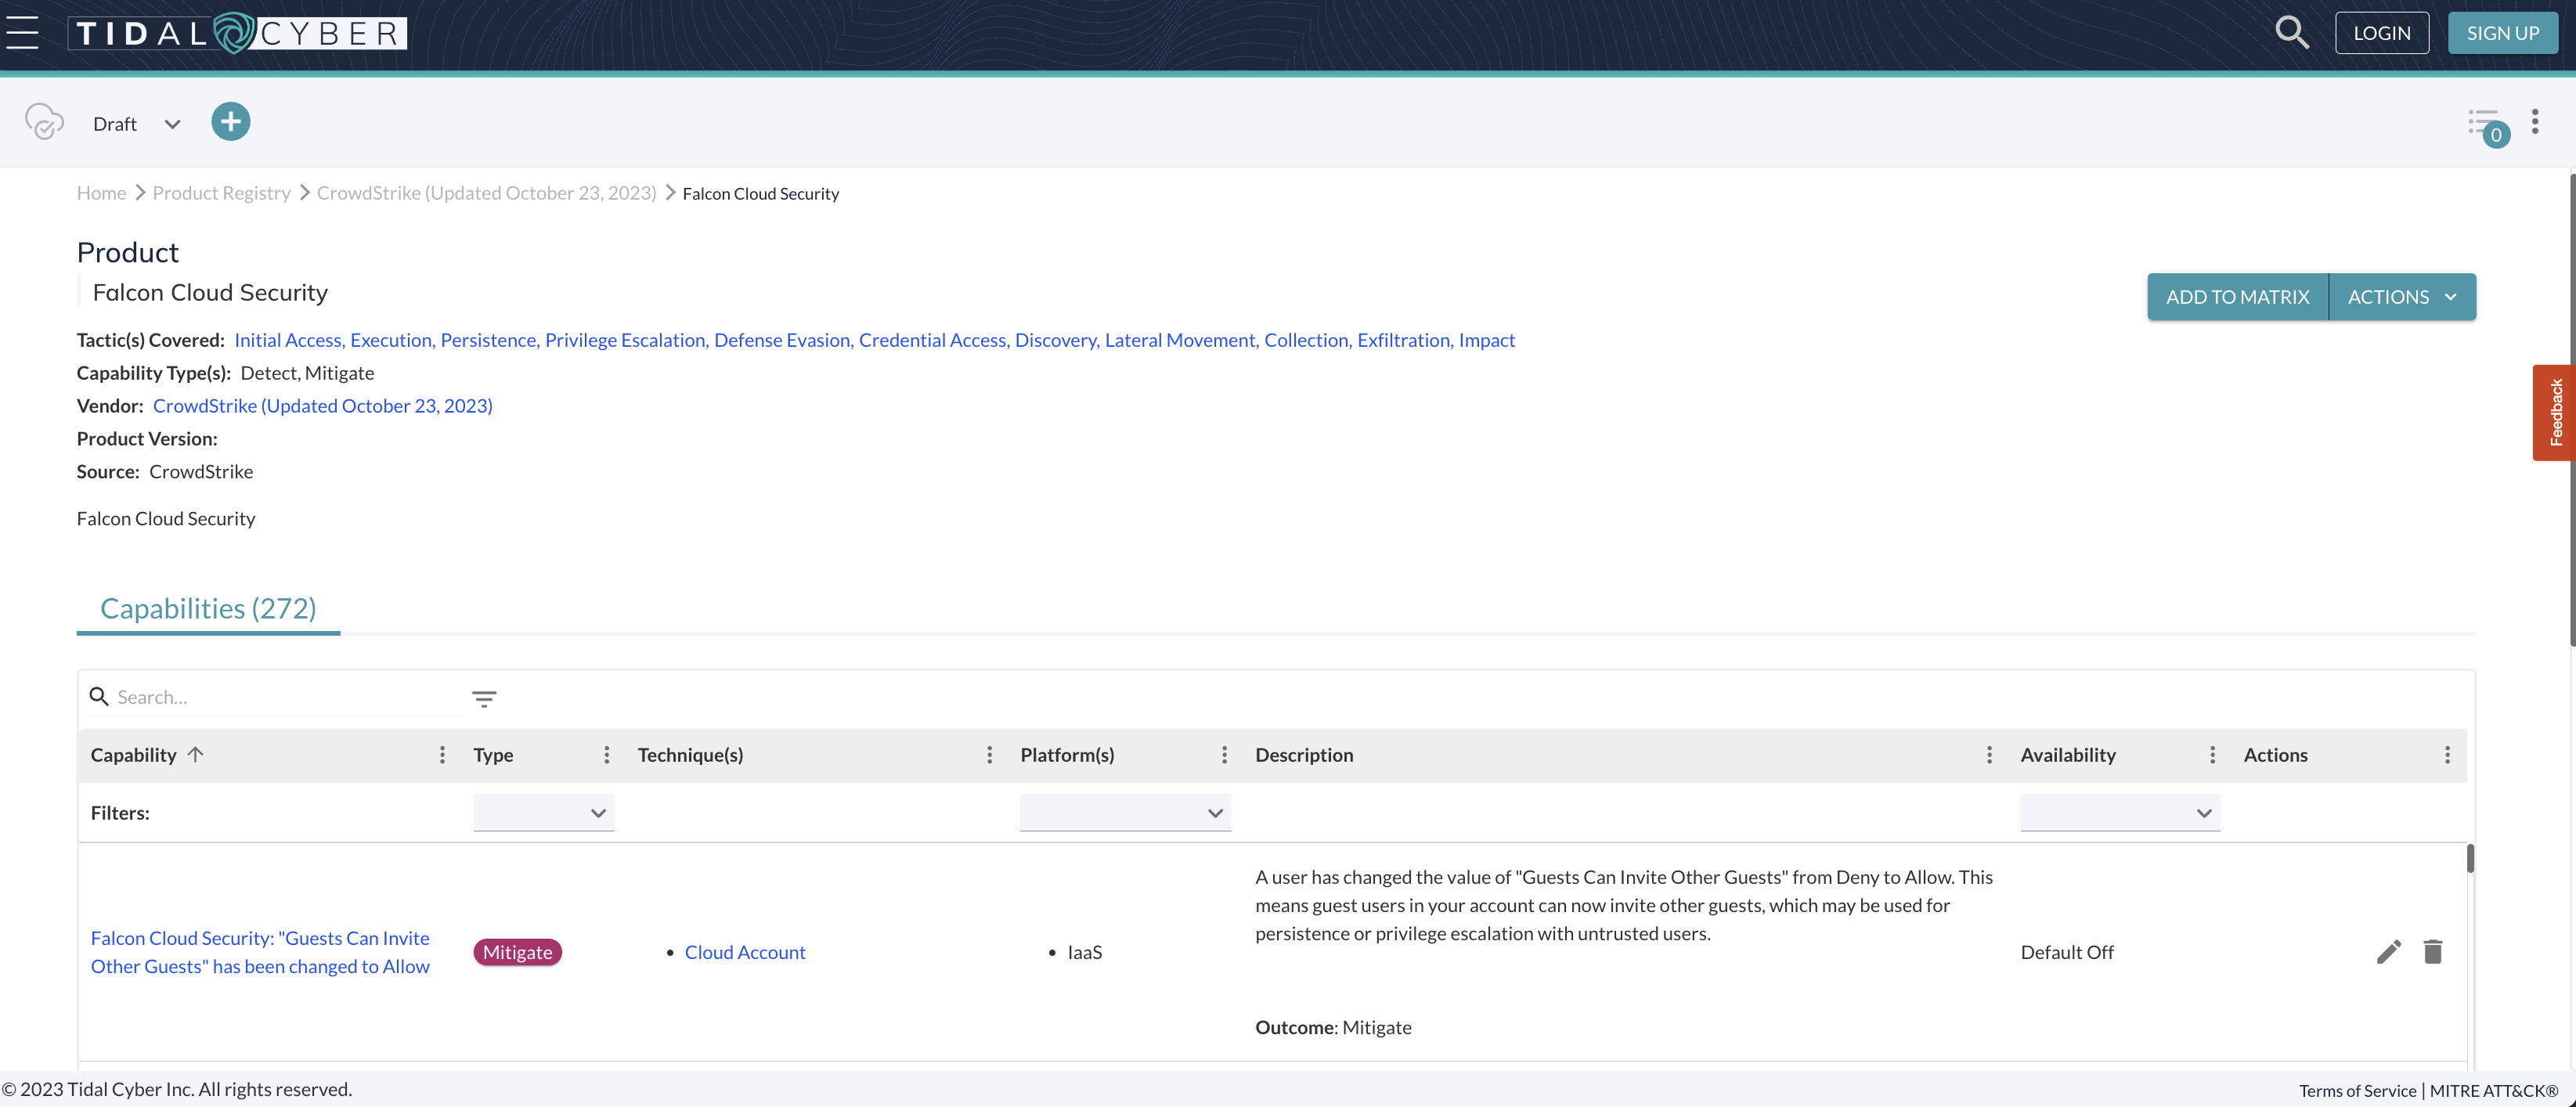Edit the capability with pencil icon
Image resolution: width=2576 pixels, height=1107 pixels.
coord(2388,952)
